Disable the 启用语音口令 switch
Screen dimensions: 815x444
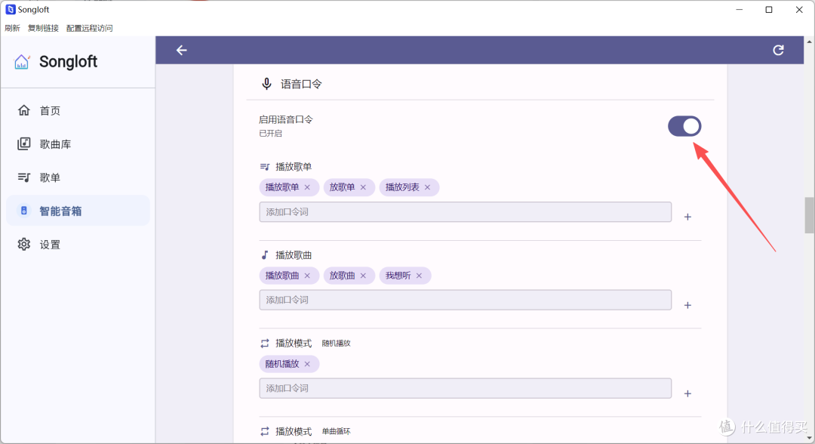pos(684,126)
